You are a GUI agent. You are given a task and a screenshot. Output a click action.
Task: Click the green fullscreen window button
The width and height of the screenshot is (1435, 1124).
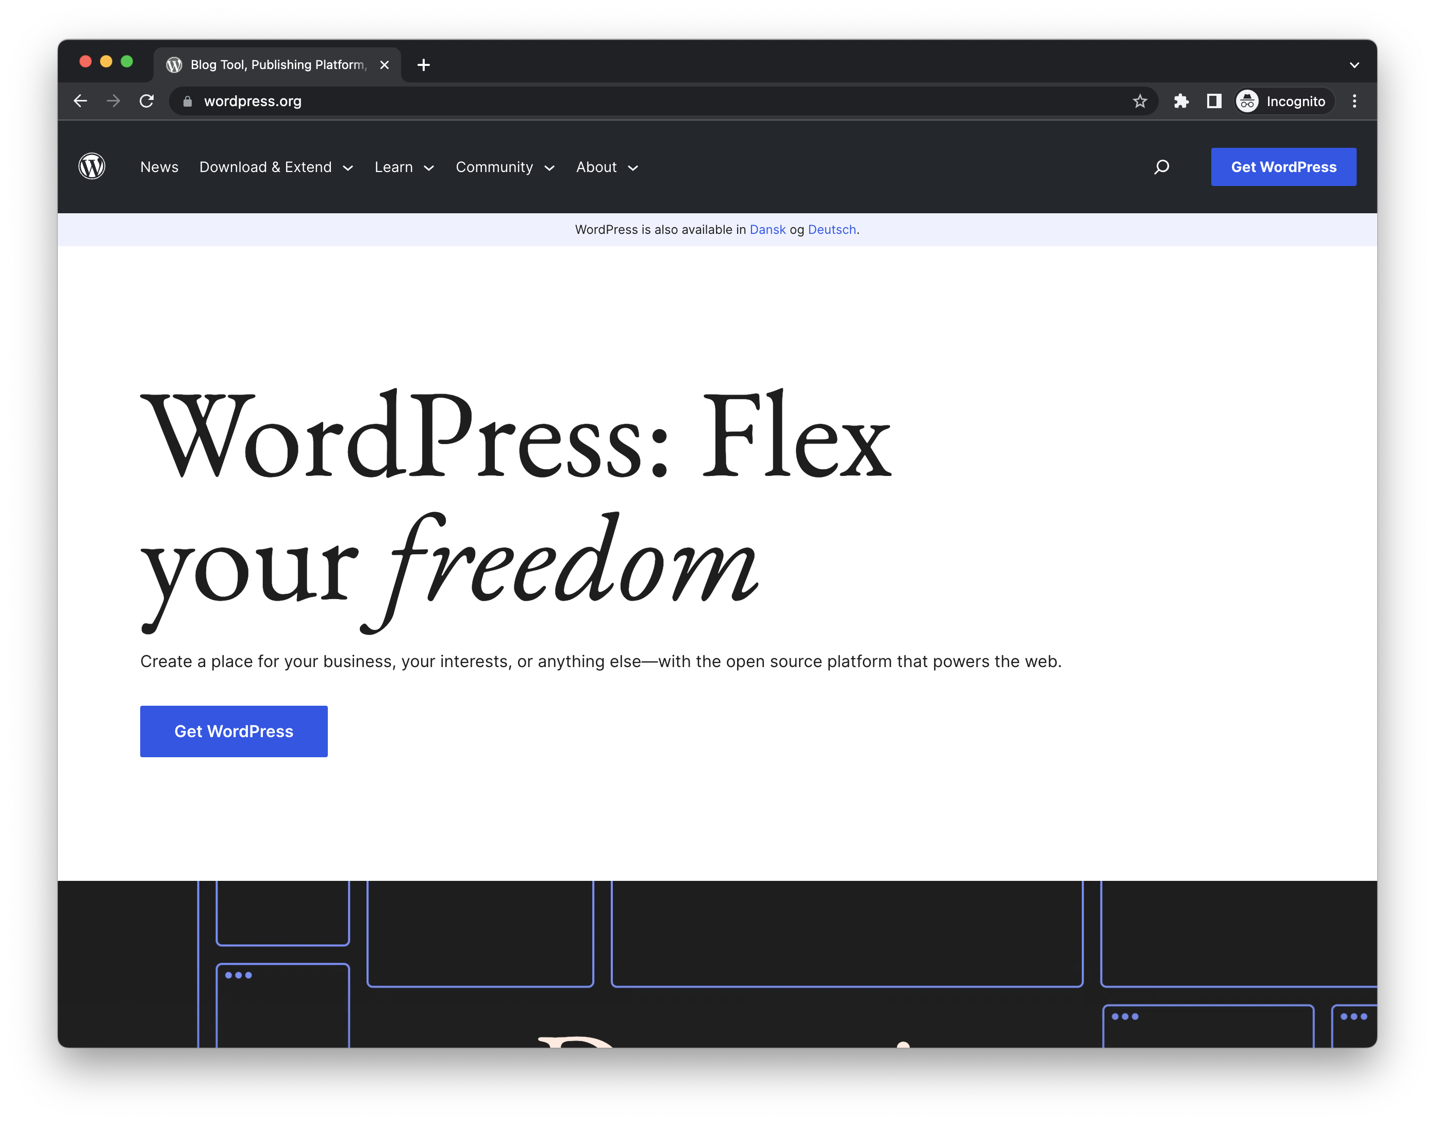click(127, 61)
